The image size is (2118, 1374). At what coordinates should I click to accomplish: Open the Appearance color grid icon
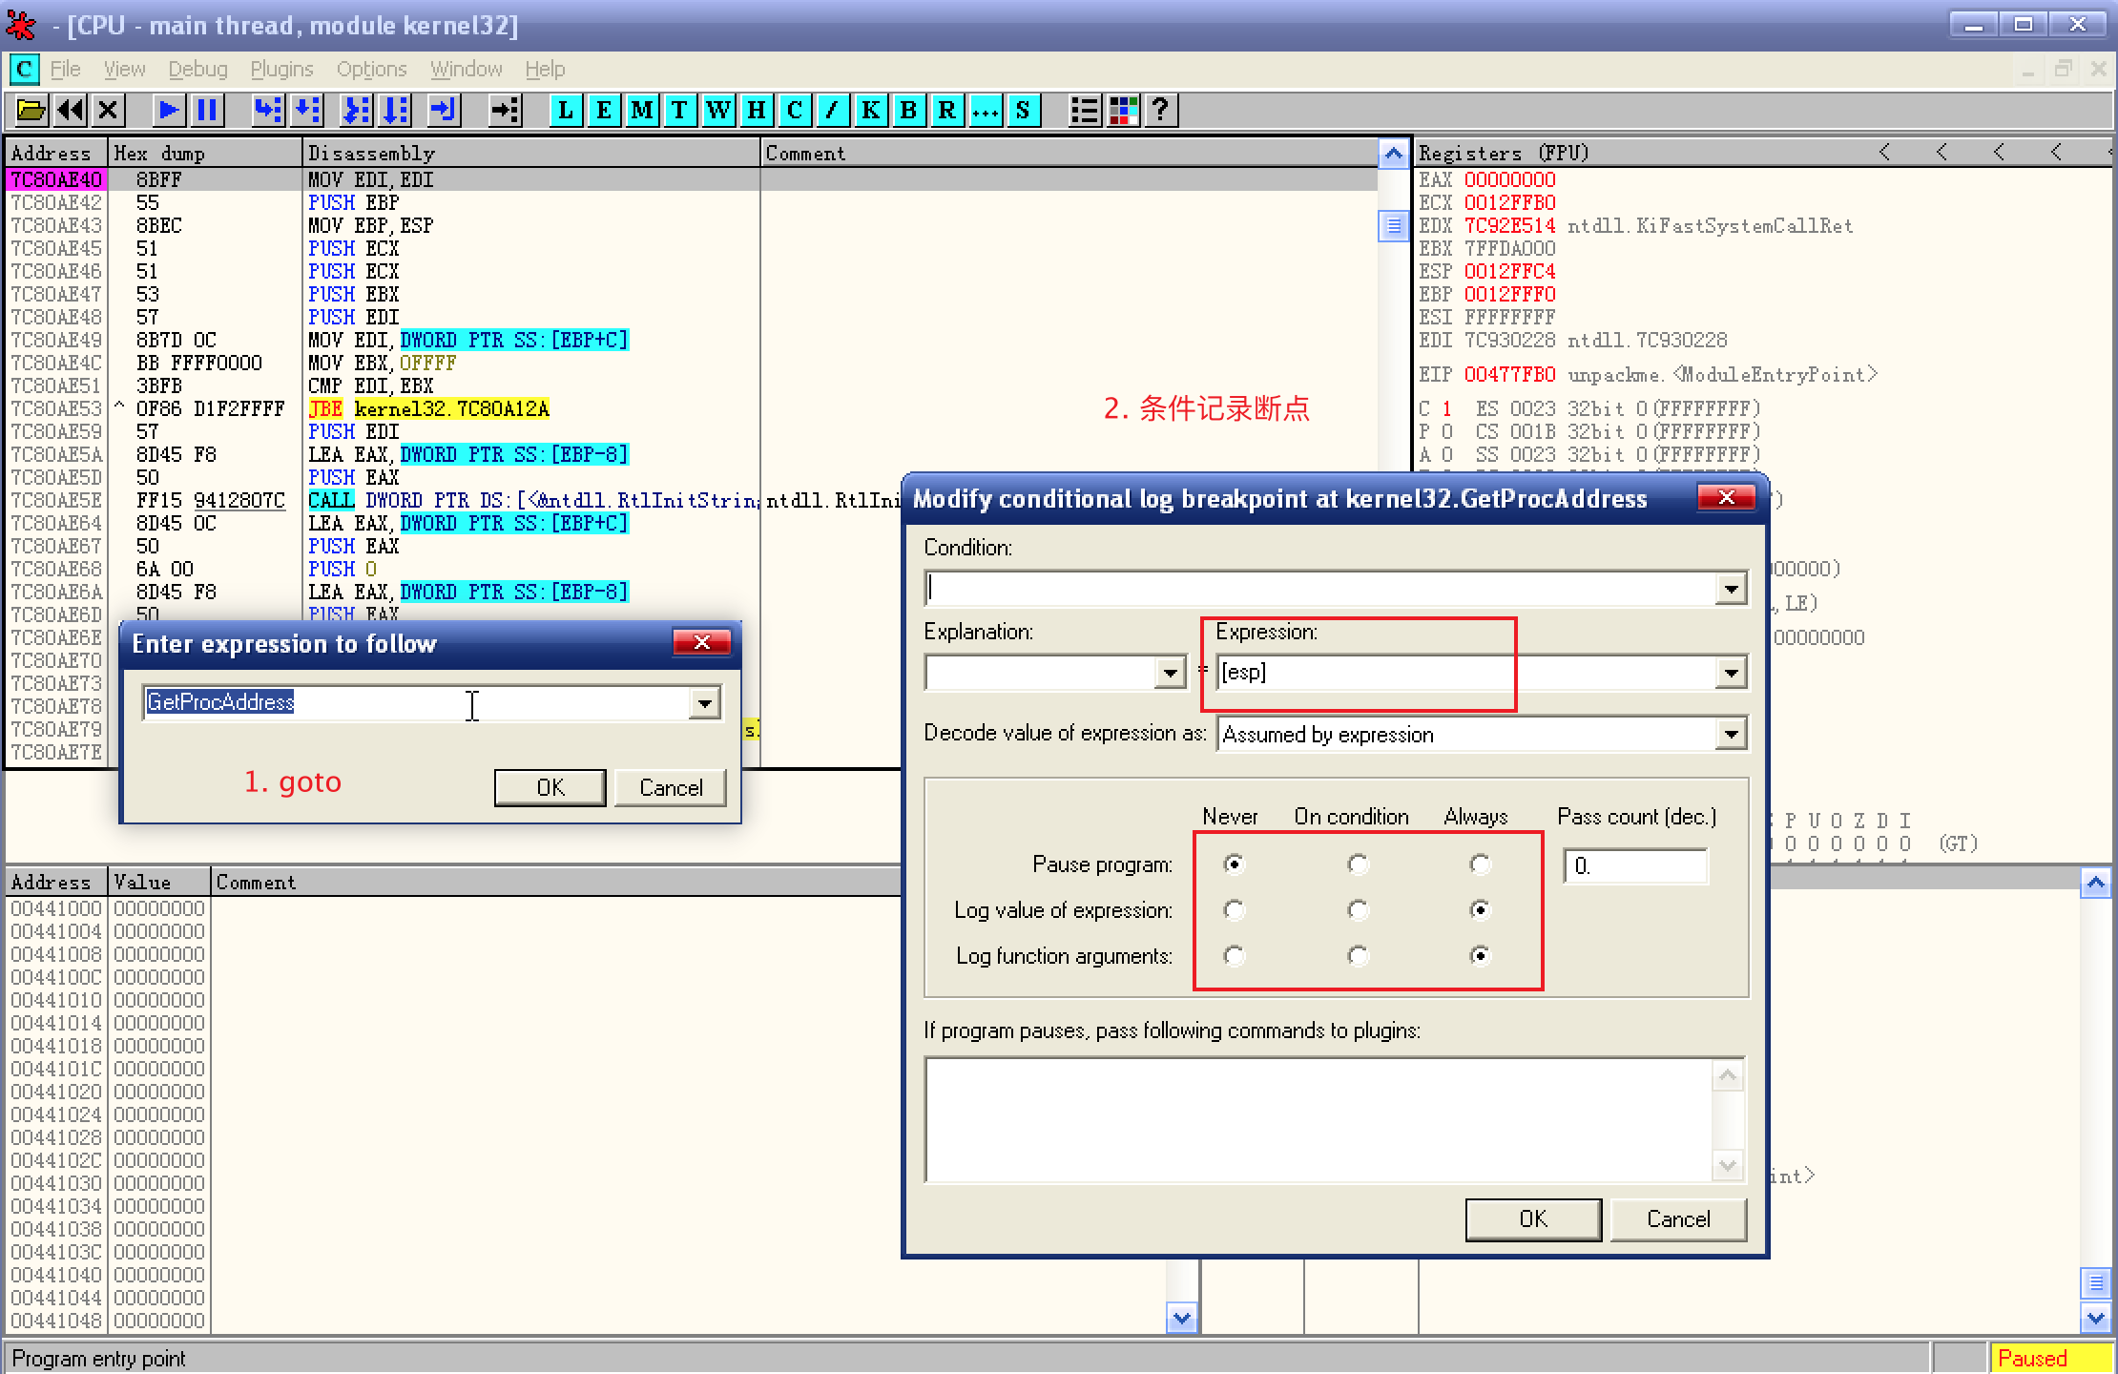1123,111
